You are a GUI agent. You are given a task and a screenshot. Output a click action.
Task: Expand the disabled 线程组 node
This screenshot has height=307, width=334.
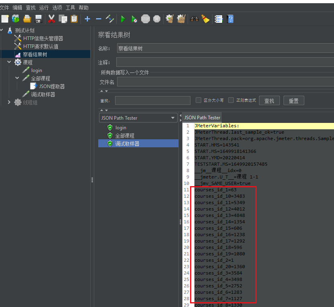click(x=9, y=102)
